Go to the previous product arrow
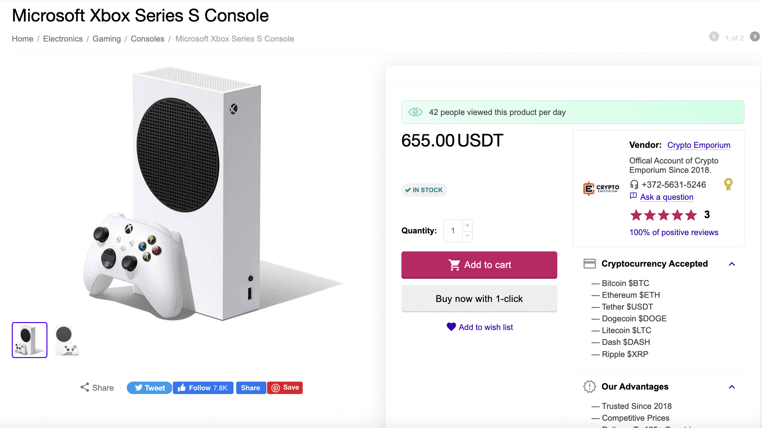The image size is (762, 428). point(714,36)
